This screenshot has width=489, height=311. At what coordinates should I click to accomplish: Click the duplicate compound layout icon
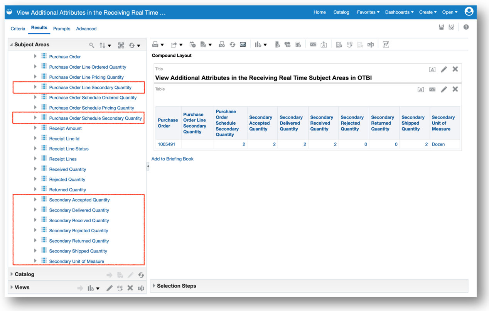pyautogui.click(x=349, y=45)
